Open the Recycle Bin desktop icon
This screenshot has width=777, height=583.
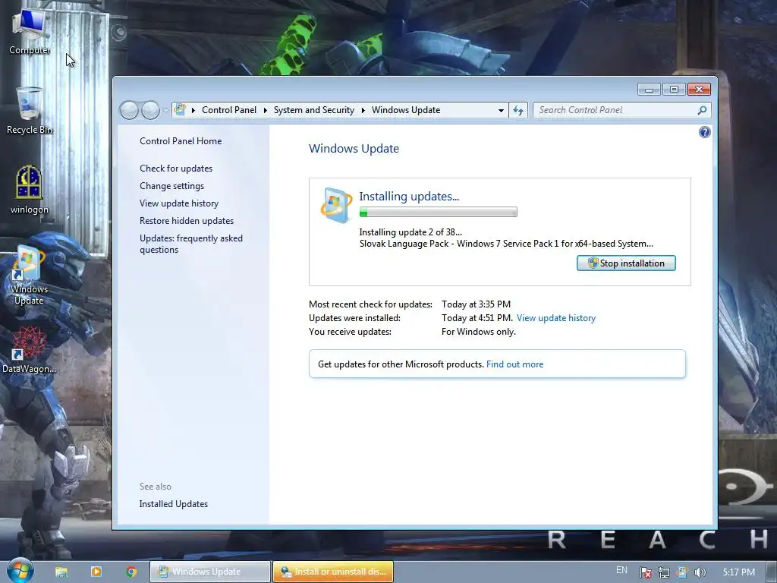click(29, 111)
